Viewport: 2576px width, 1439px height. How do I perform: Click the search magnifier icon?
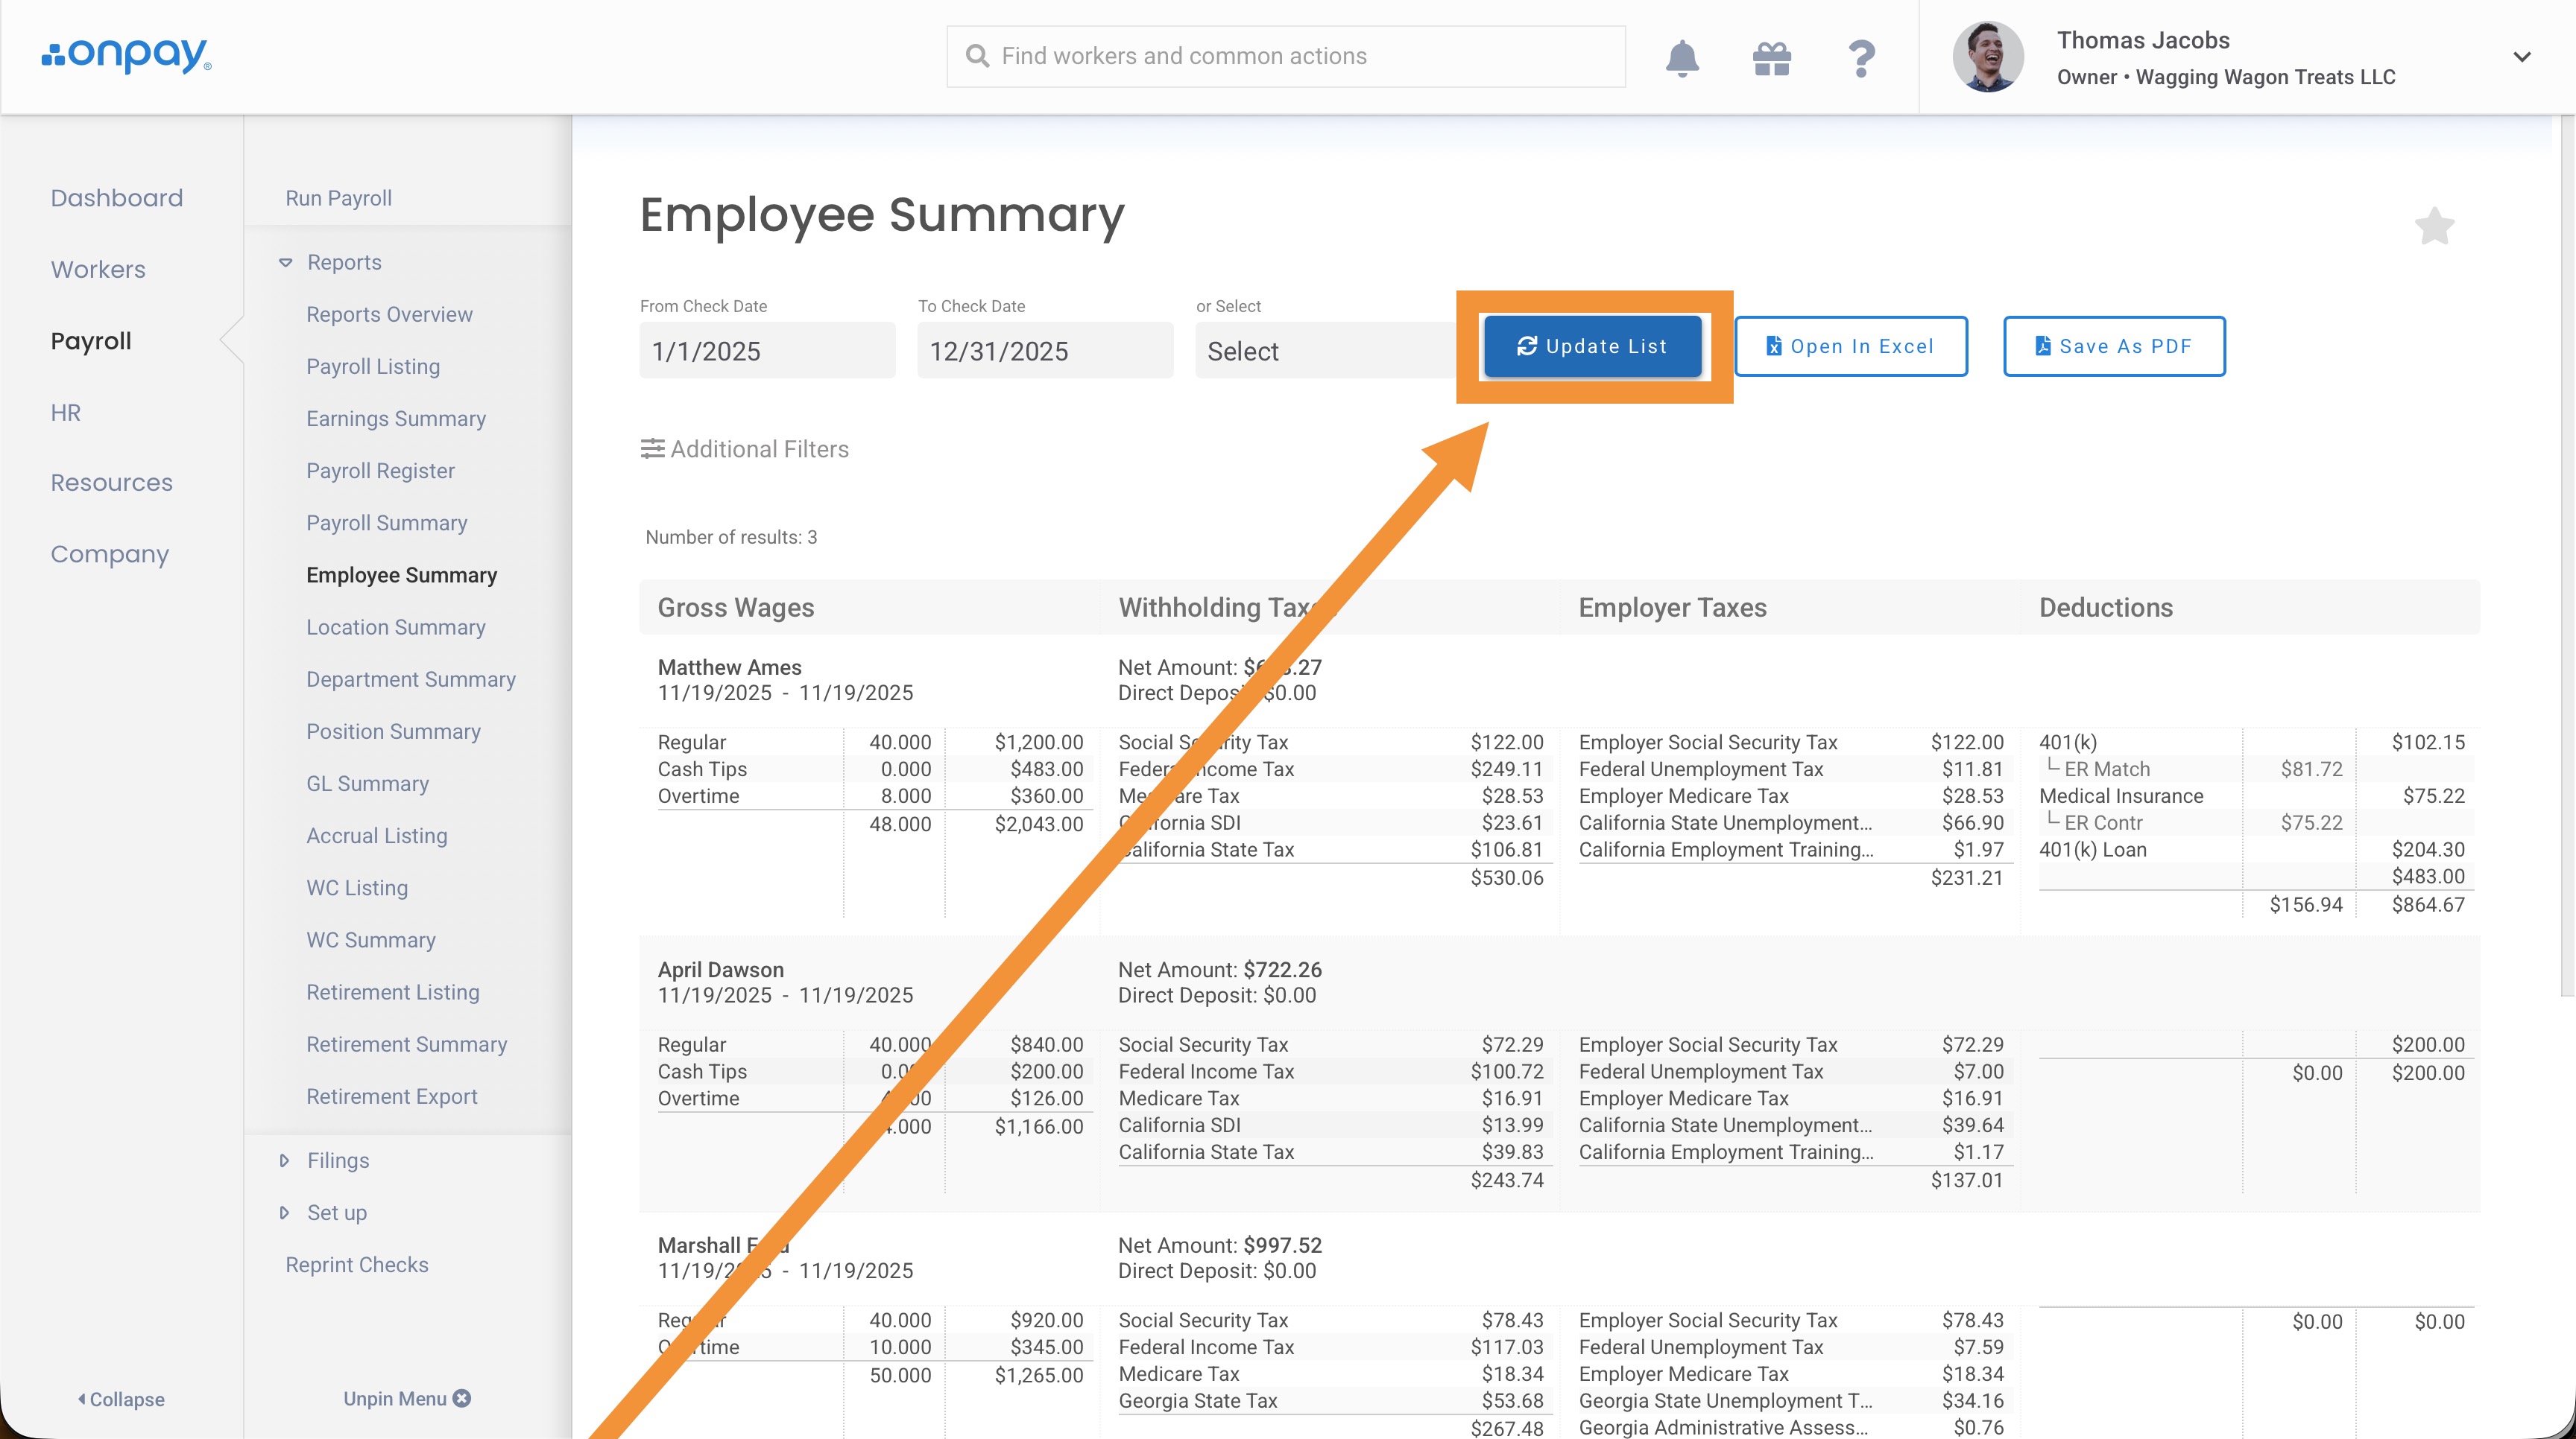[x=977, y=56]
